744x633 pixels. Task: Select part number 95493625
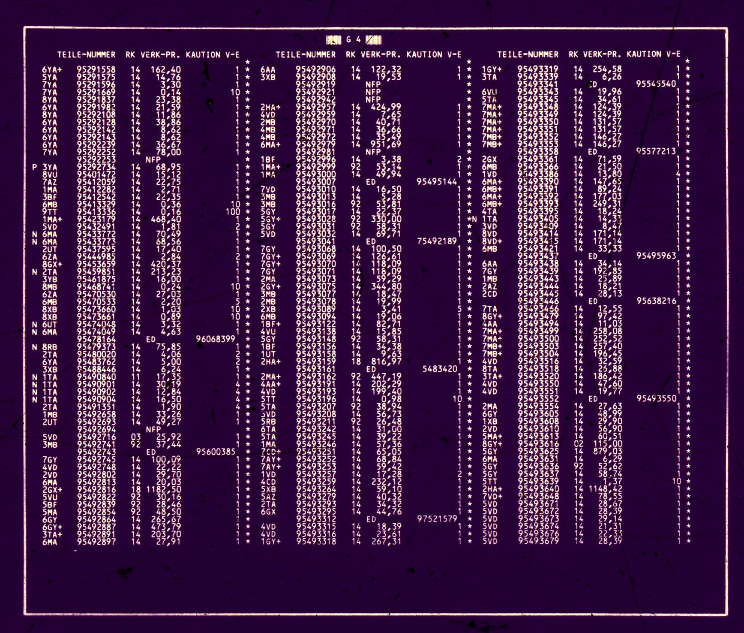[537, 452]
